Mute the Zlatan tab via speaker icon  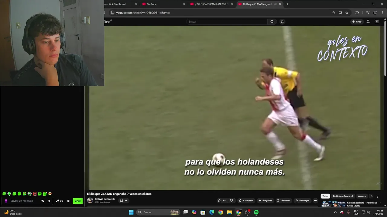coord(275,4)
